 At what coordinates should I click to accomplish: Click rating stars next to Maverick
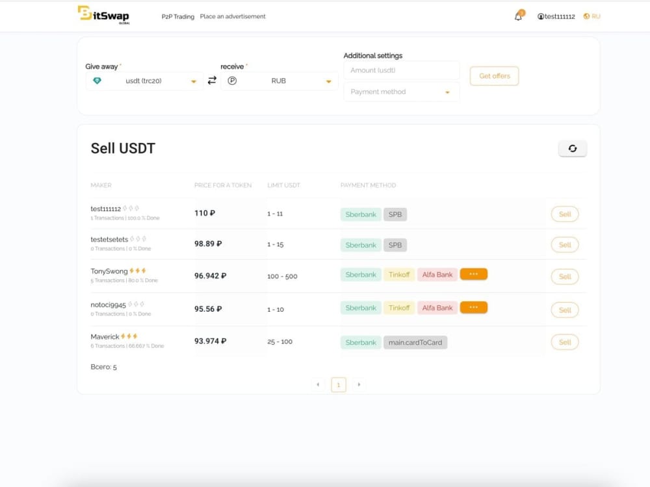click(129, 336)
